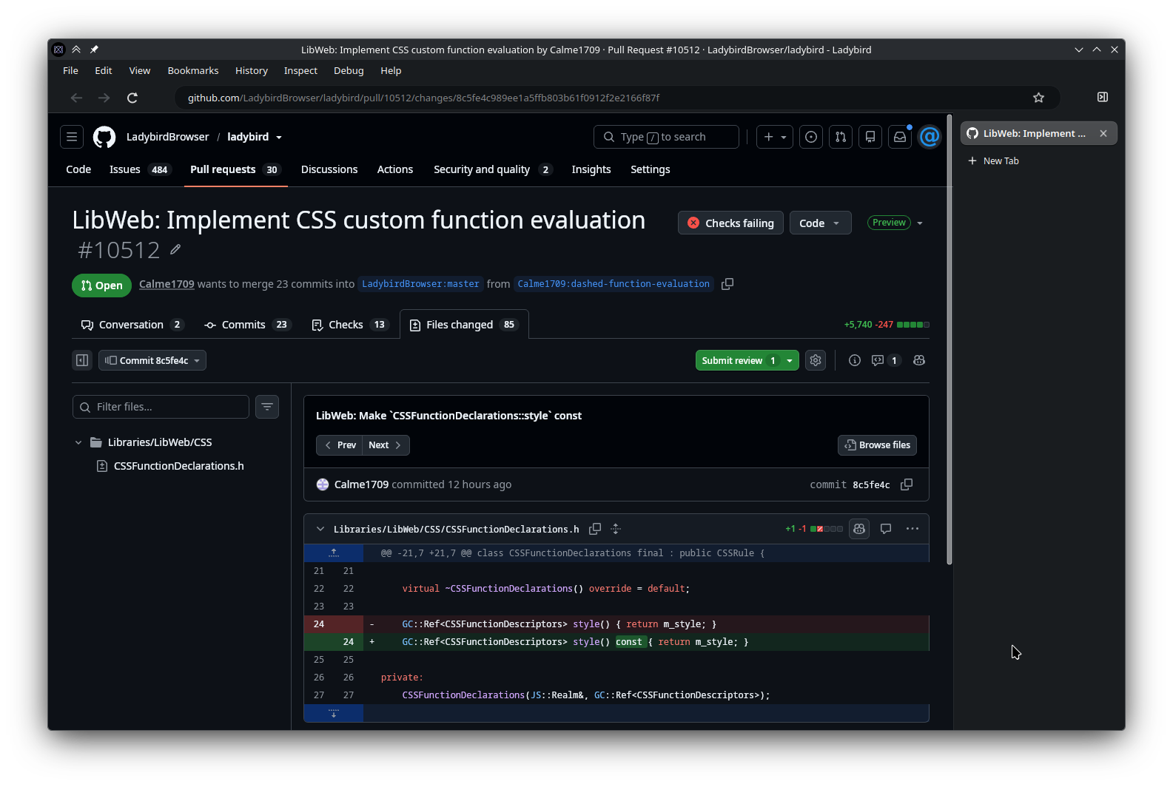Open the repositories icon in the GitHub header

point(870,137)
